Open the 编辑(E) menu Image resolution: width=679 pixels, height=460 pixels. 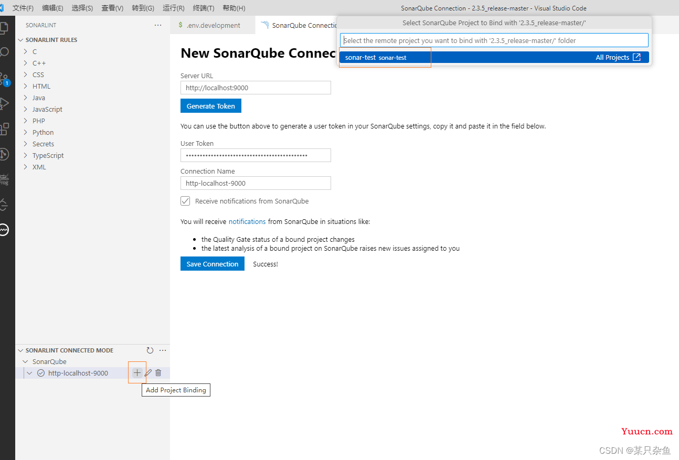[x=52, y=8]
